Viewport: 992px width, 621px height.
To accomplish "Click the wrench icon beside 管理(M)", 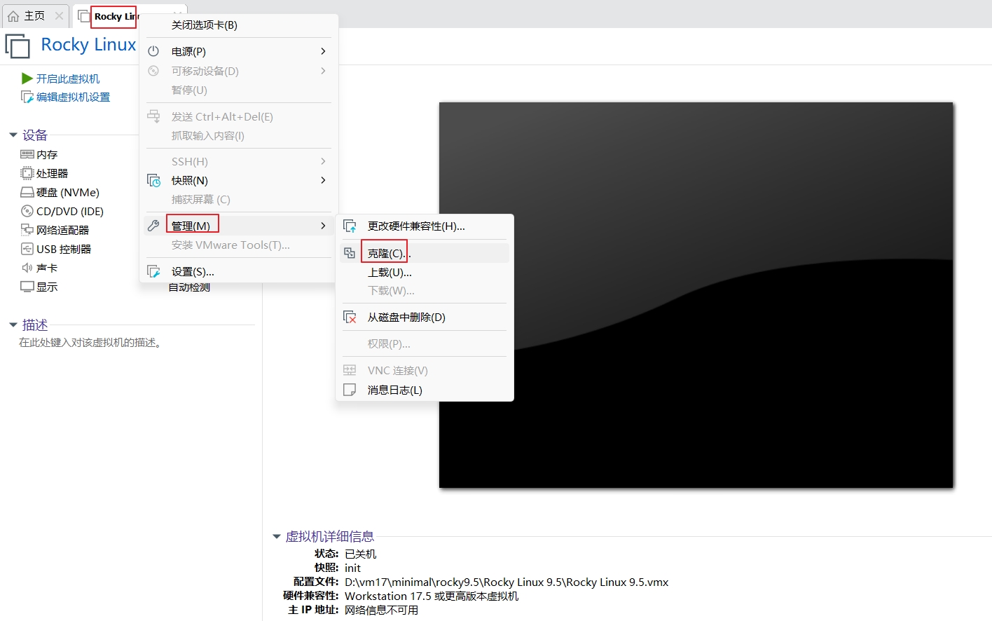I will (x=153, y=226).
